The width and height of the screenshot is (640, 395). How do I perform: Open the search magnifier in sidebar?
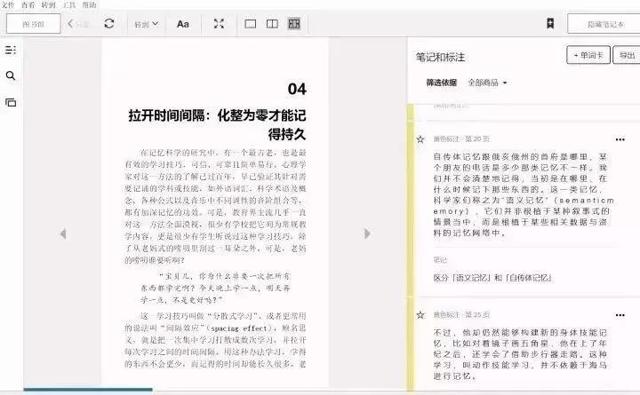coord(11,75)
